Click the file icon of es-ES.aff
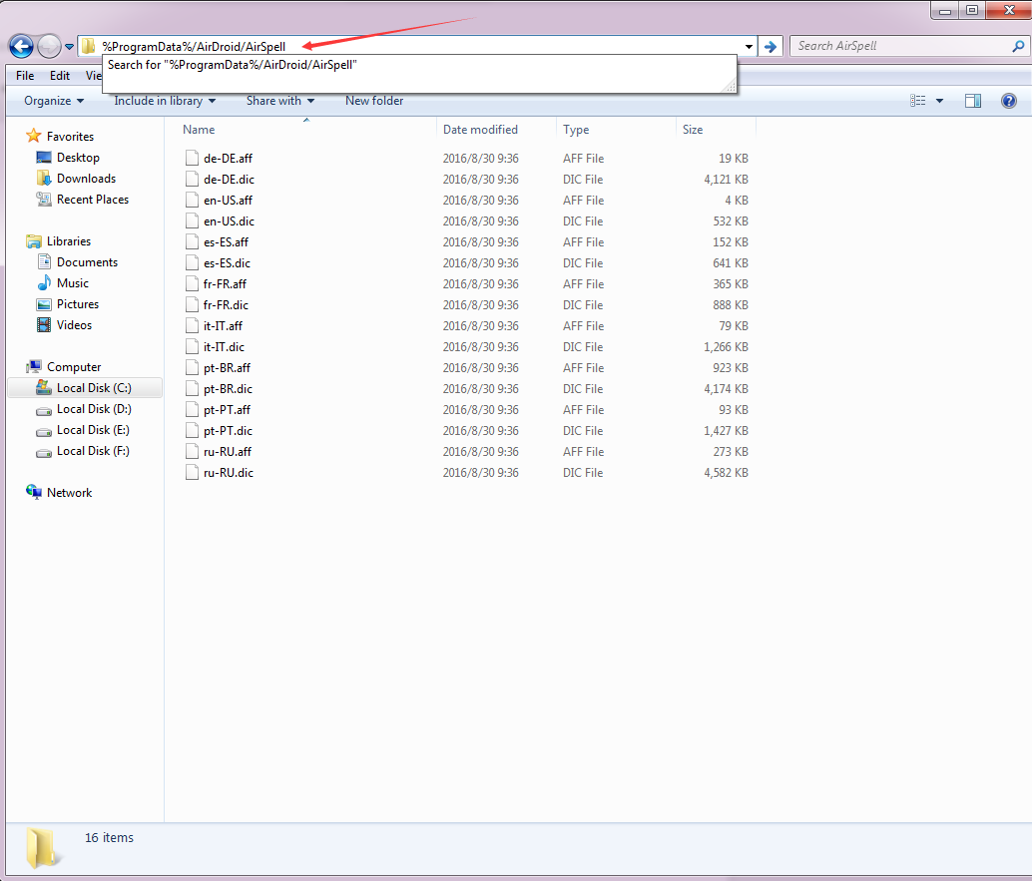This screenshot has width=1032, height=881. pyautogui.click(x=192, y=242)
